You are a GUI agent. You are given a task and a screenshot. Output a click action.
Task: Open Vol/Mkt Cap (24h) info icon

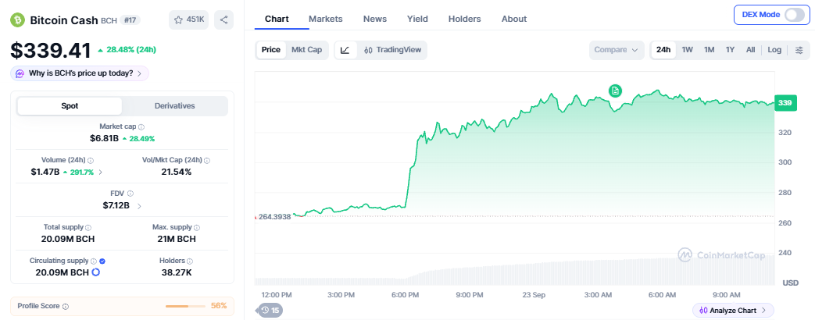[x=207, y=161]
